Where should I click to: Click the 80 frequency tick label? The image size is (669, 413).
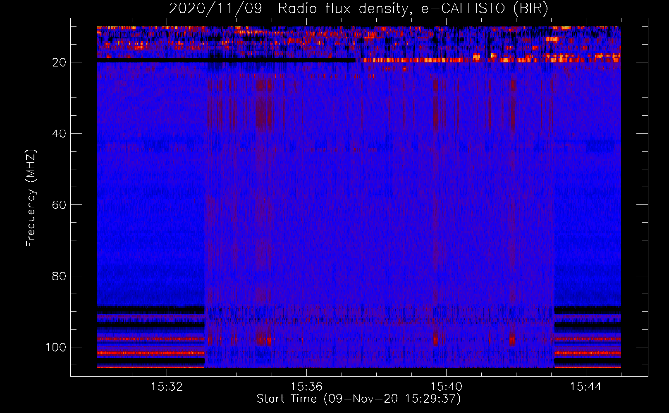pos(59,276)
